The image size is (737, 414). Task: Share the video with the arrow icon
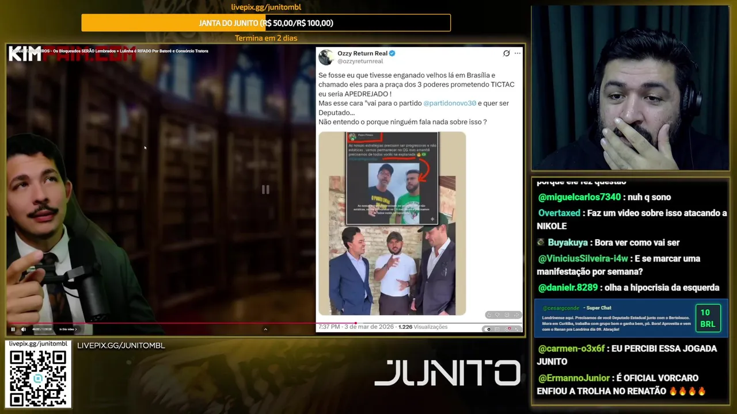point(516,315)
